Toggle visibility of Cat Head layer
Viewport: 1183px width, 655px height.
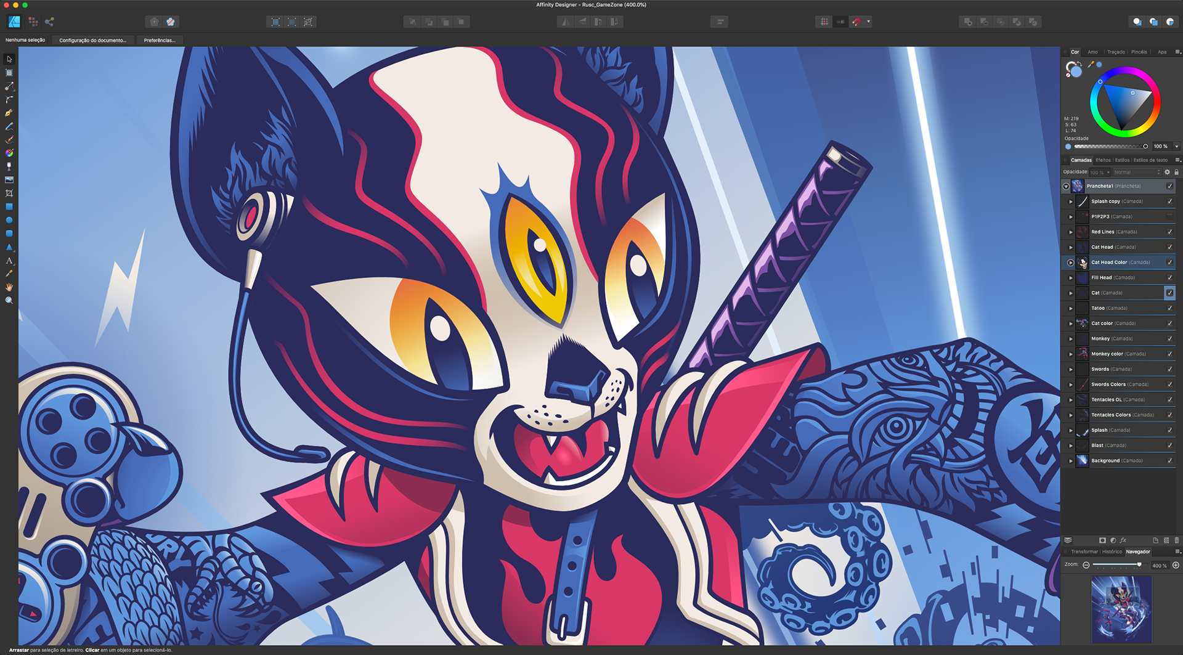point(1169,247)
